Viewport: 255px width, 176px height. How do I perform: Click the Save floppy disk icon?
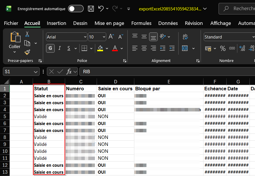tap(91, 9)
